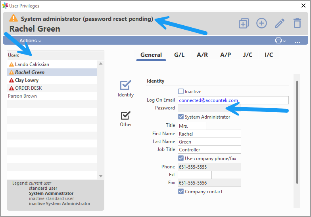This screenshot has width=311, height=217.
Task: Click the User Privileges app icon
Action: pyautogui.click(x=5, y=6)
